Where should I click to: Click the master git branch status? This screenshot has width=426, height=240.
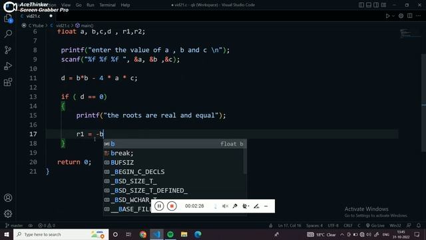pyautogui.click(x=14, y=225)
